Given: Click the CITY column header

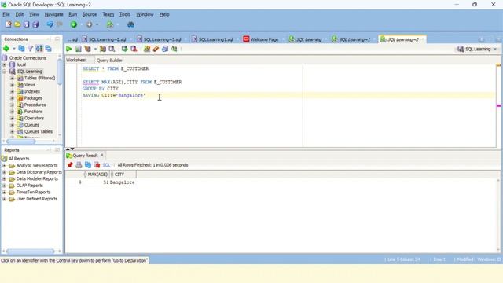Looking at the screenshot, I should coord(123,175).
